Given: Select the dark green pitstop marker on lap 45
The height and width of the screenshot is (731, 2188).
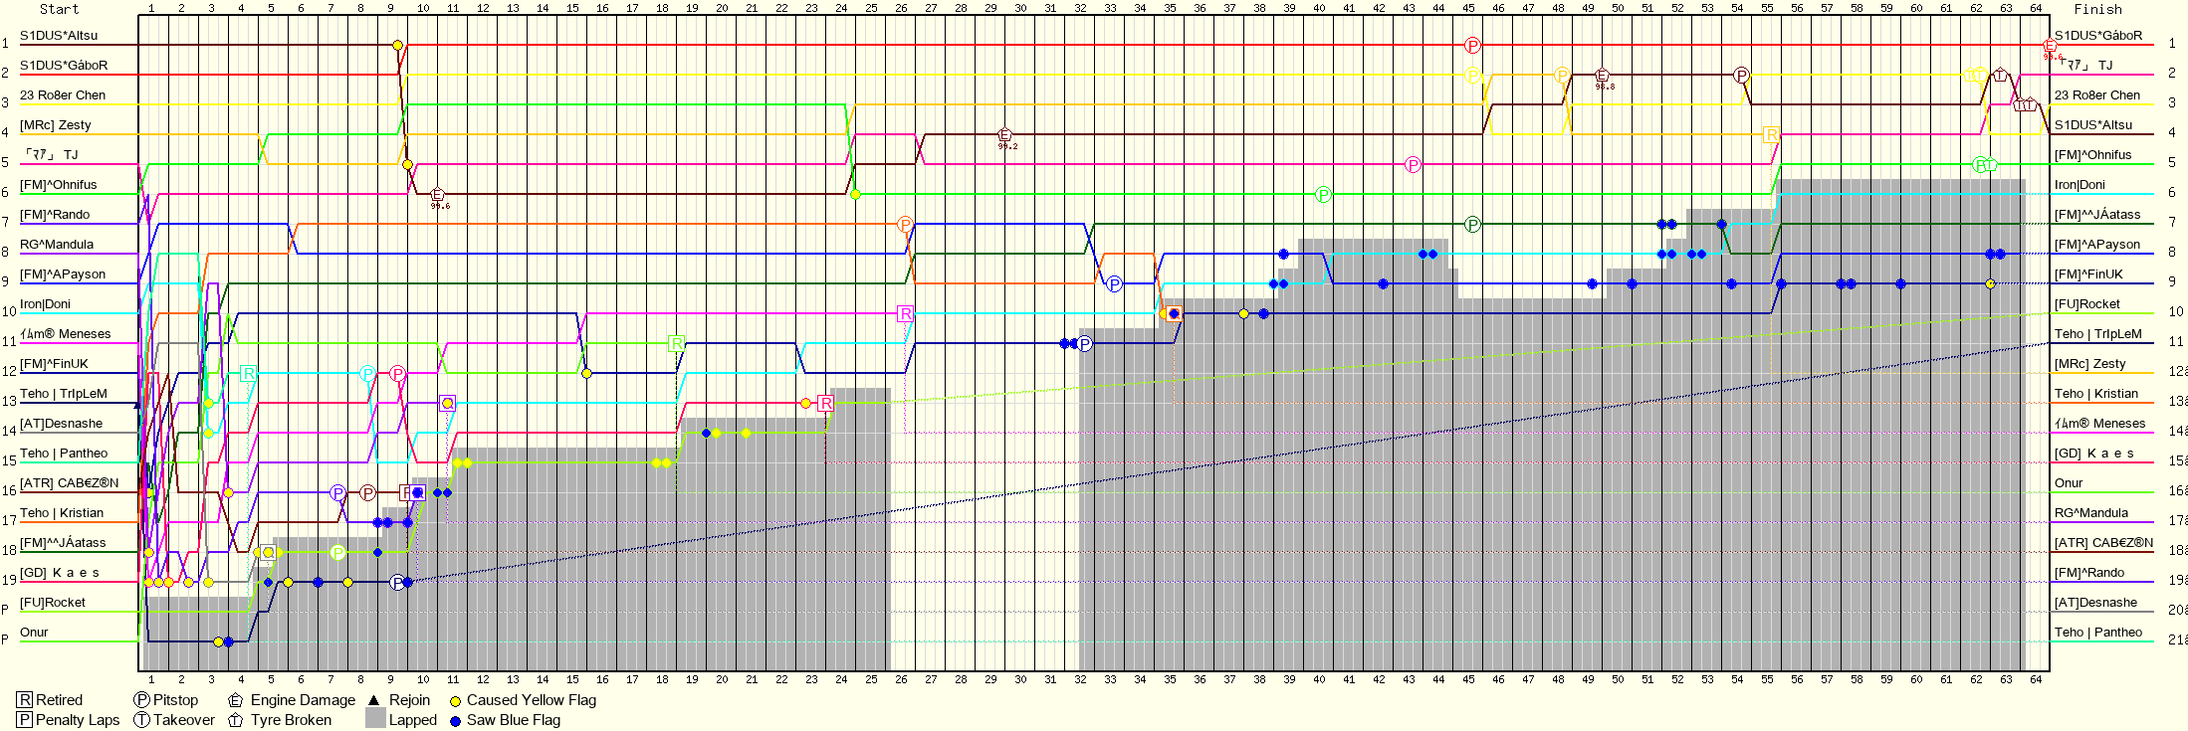Looking at the screenshot, I should [x=1473, y=225].
